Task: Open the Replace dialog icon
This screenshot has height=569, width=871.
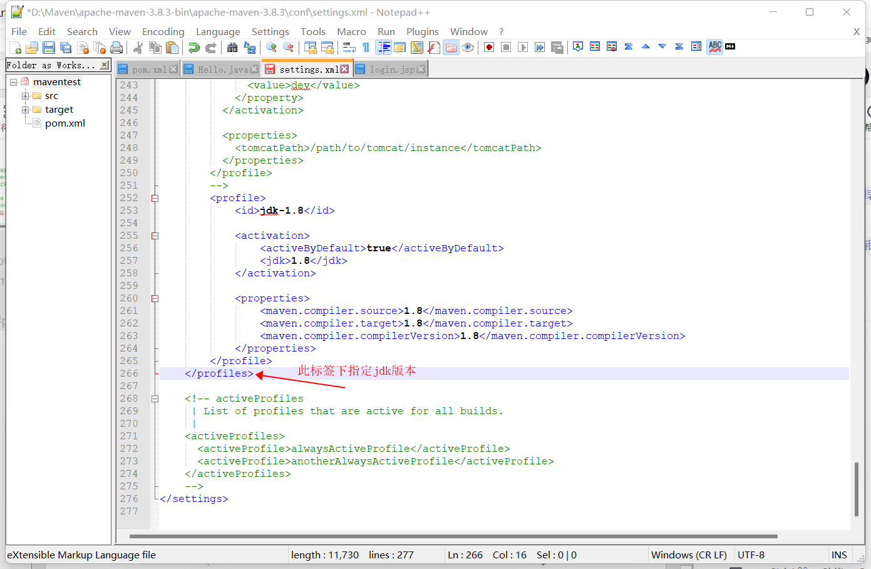Action: pyautogui.click(x=249, y=48)
